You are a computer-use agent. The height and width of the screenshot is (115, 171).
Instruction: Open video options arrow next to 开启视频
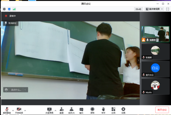(25, 110)
